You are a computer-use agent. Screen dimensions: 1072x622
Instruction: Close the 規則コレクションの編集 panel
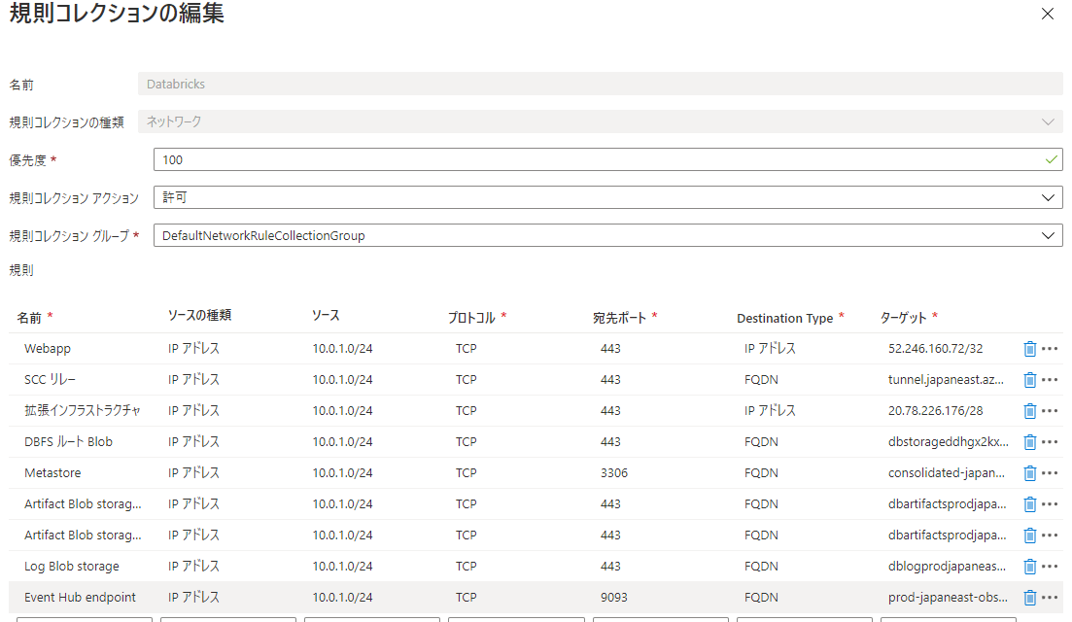[x=1048, y=14]
